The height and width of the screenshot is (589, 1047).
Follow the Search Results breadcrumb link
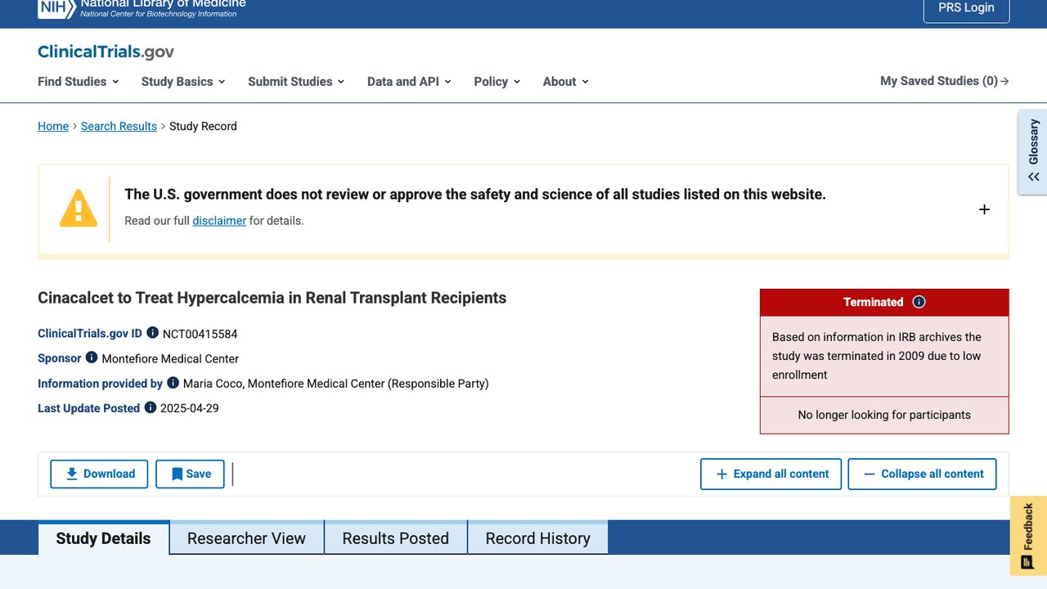pyautogui.click(x=119, y=126)
